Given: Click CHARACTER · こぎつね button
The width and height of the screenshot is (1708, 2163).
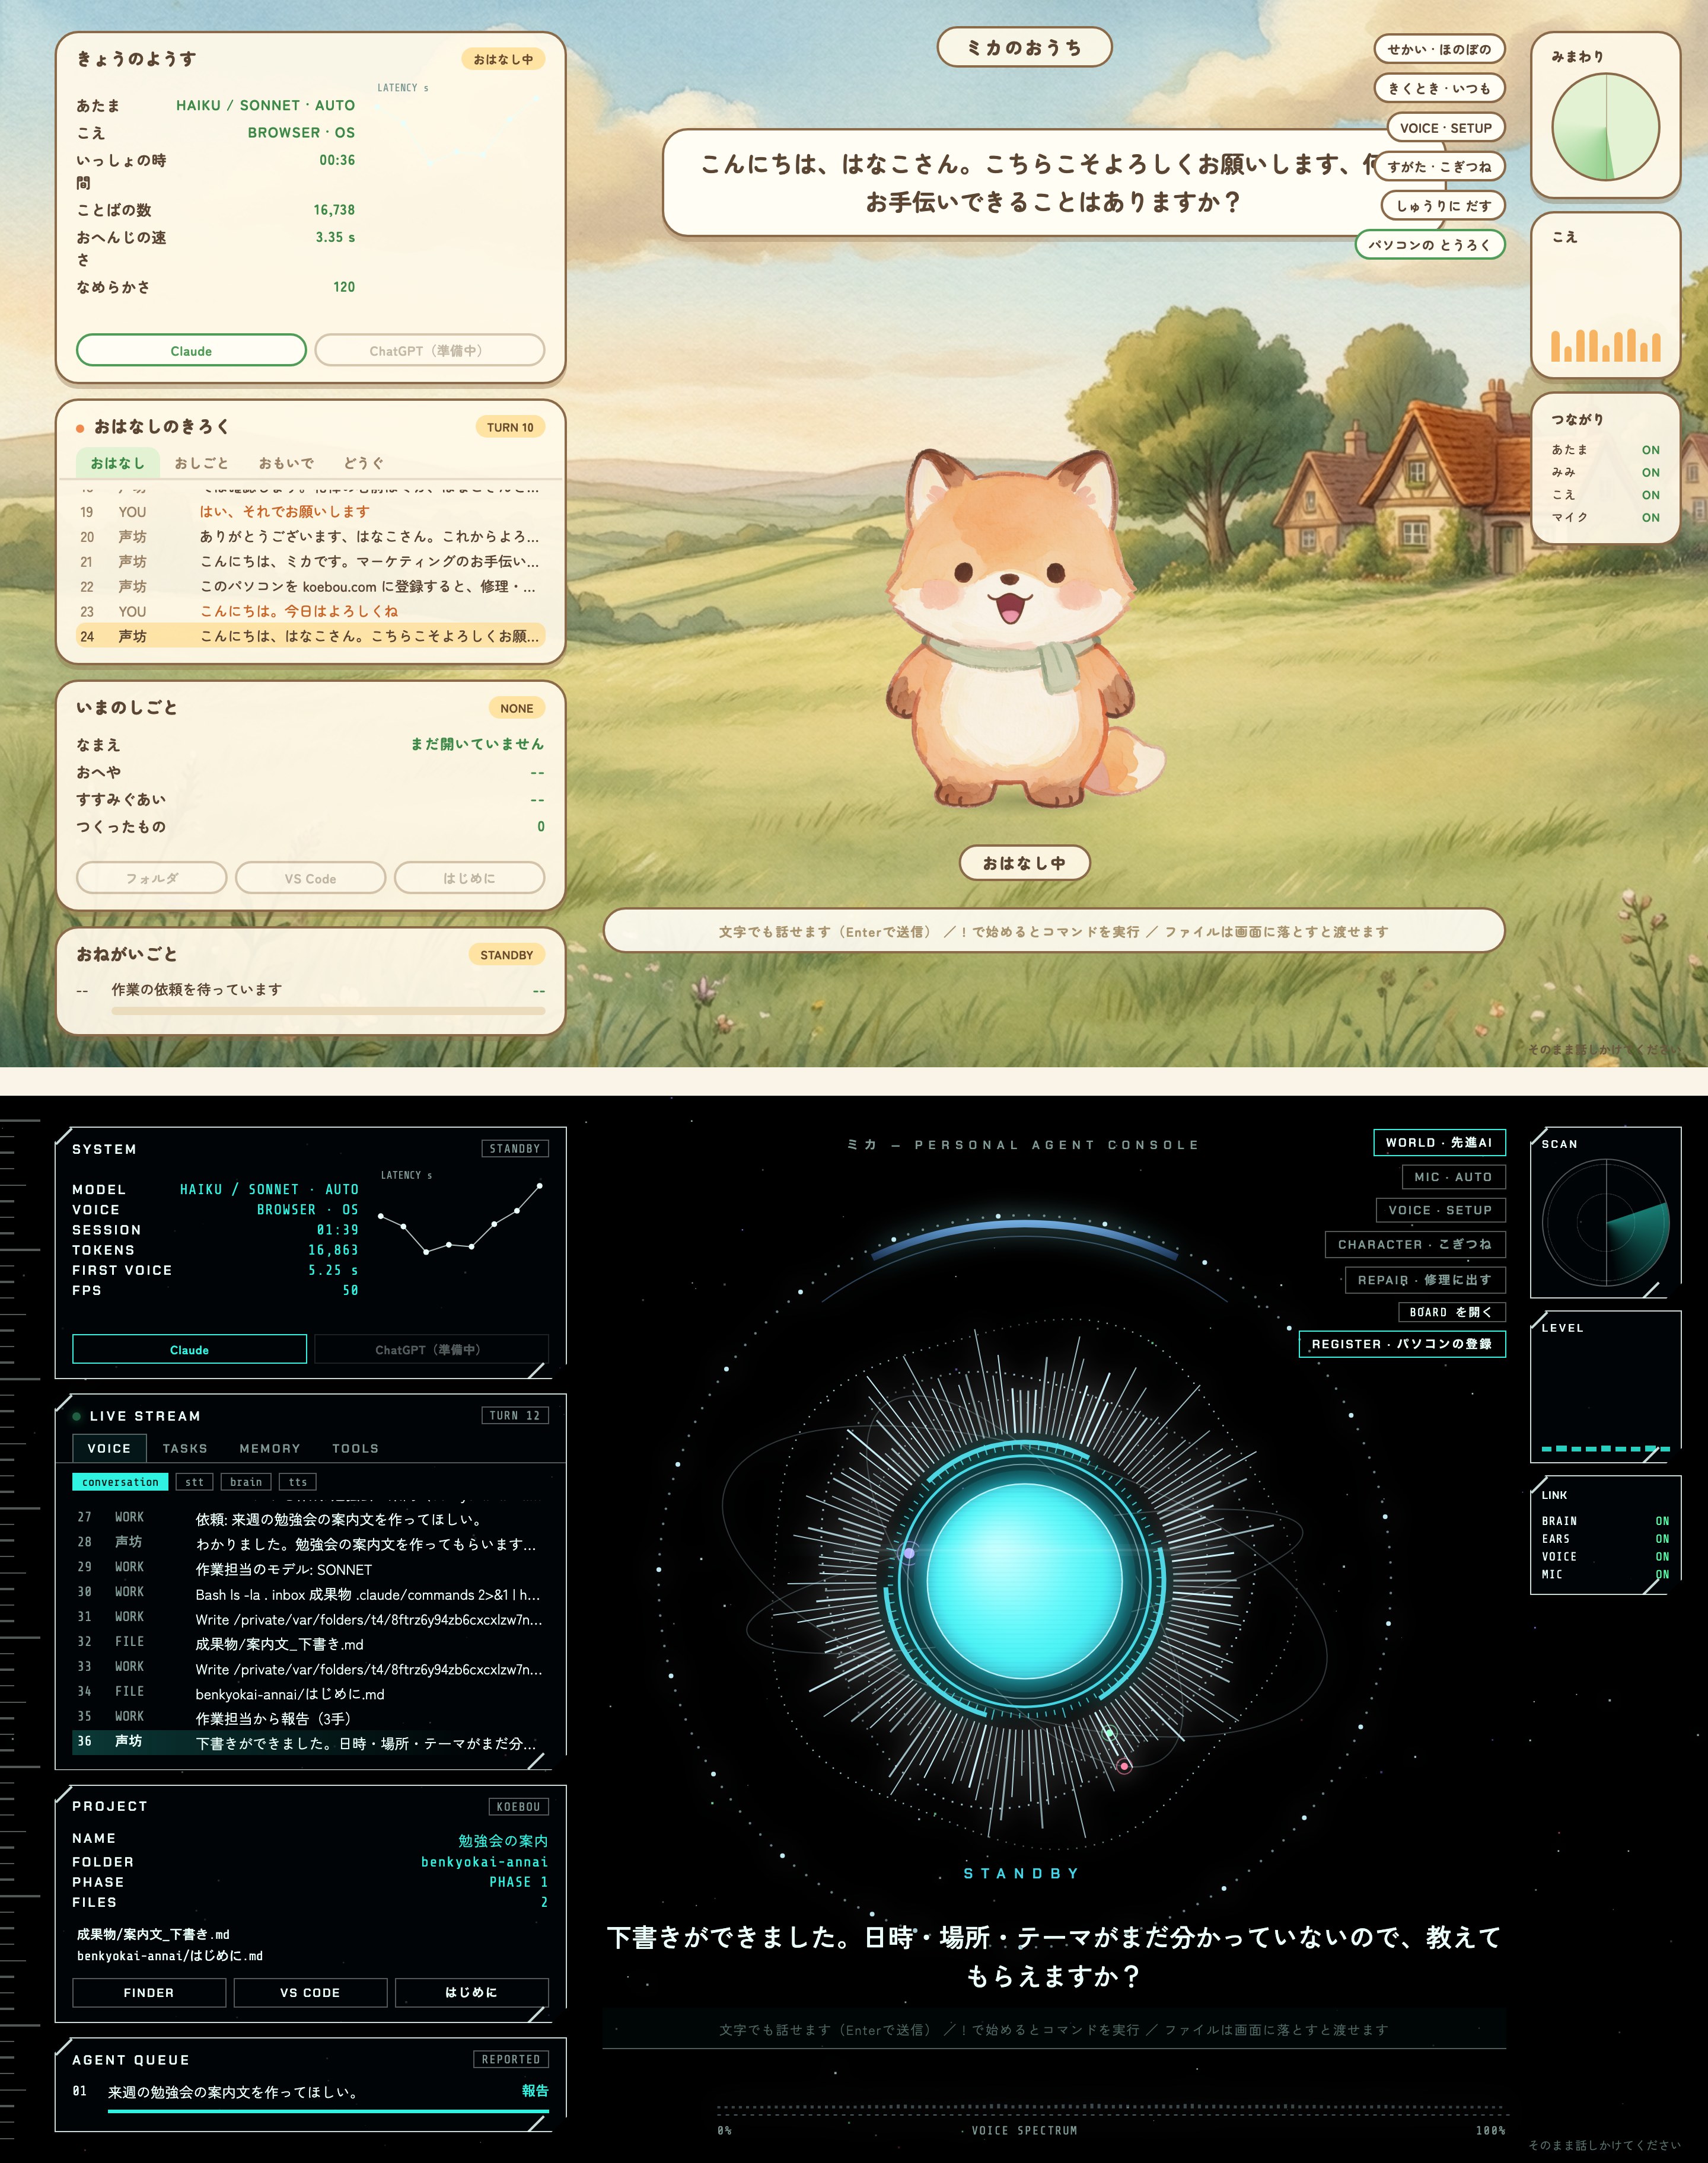Looking at the screenshot, I should 1415,1245.
